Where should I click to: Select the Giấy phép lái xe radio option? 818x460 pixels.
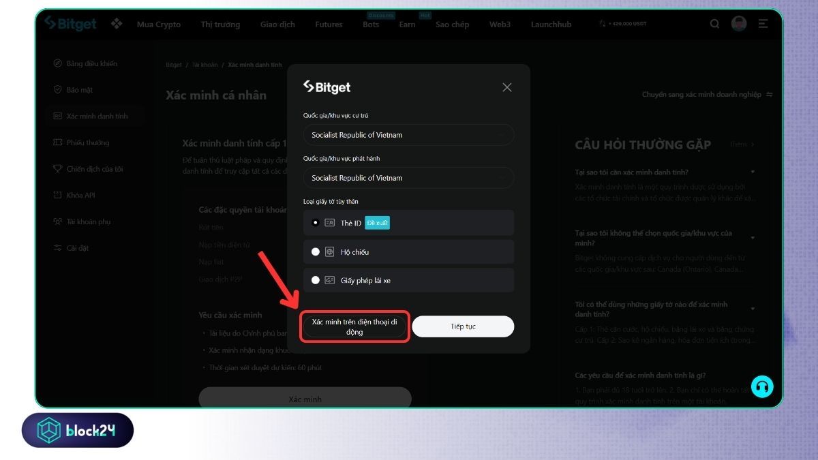316,280
